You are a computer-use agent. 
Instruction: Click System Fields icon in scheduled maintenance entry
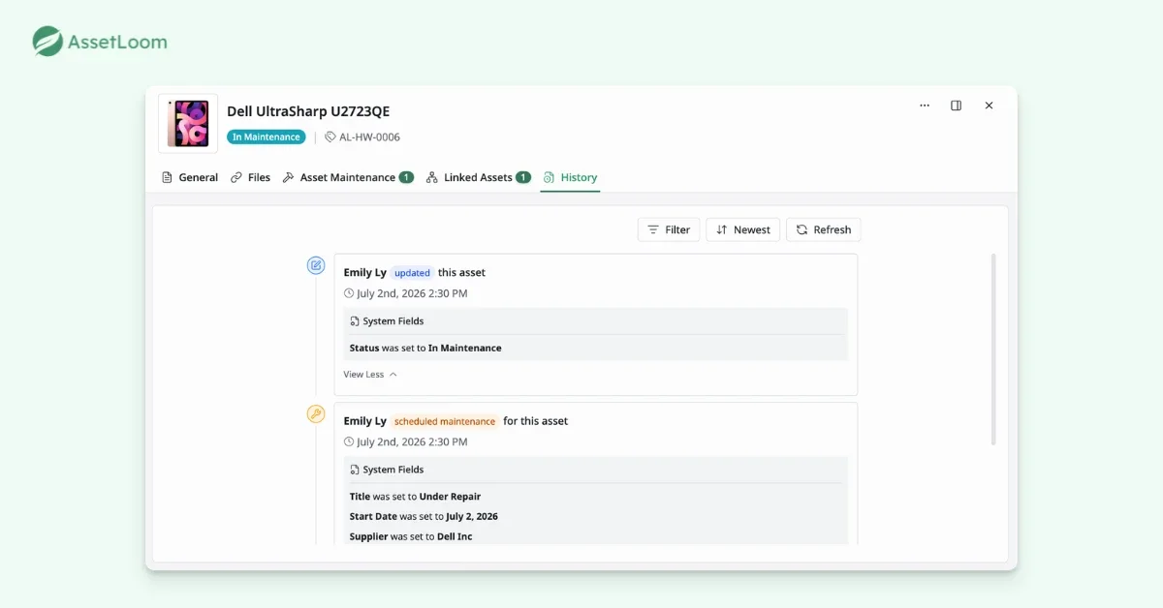[355, 470]
